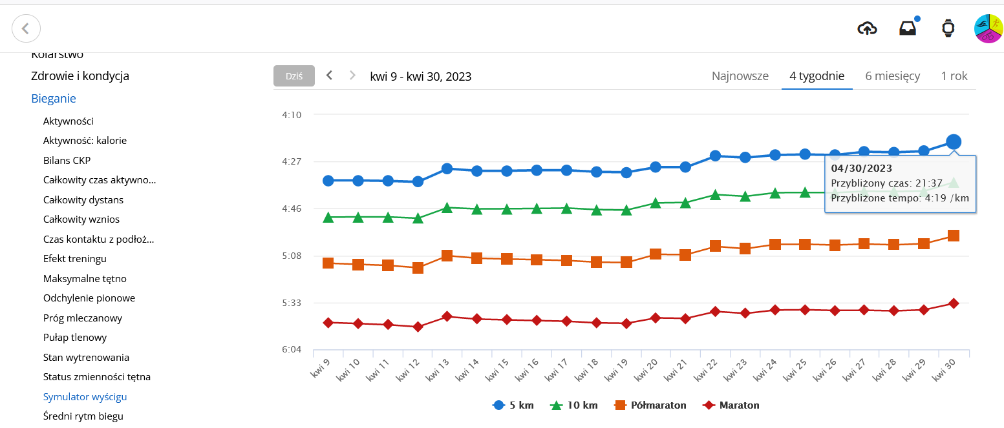Open the cloud upload icon
Image resolution: width=1004 pixels, height=428 pixels.
point(867,28)
